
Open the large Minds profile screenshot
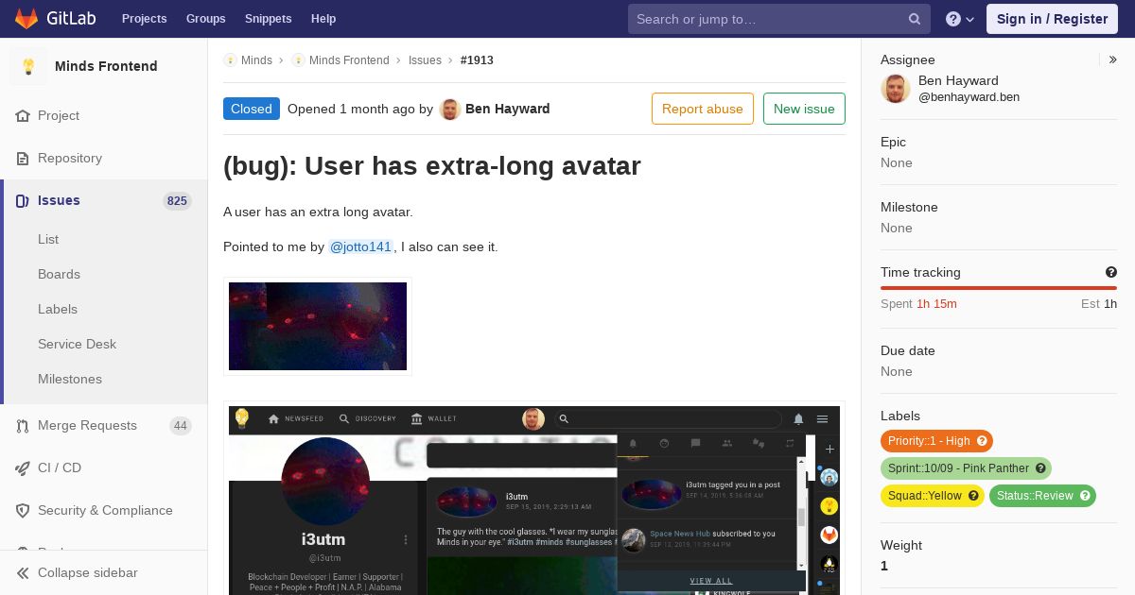[534, 499]
